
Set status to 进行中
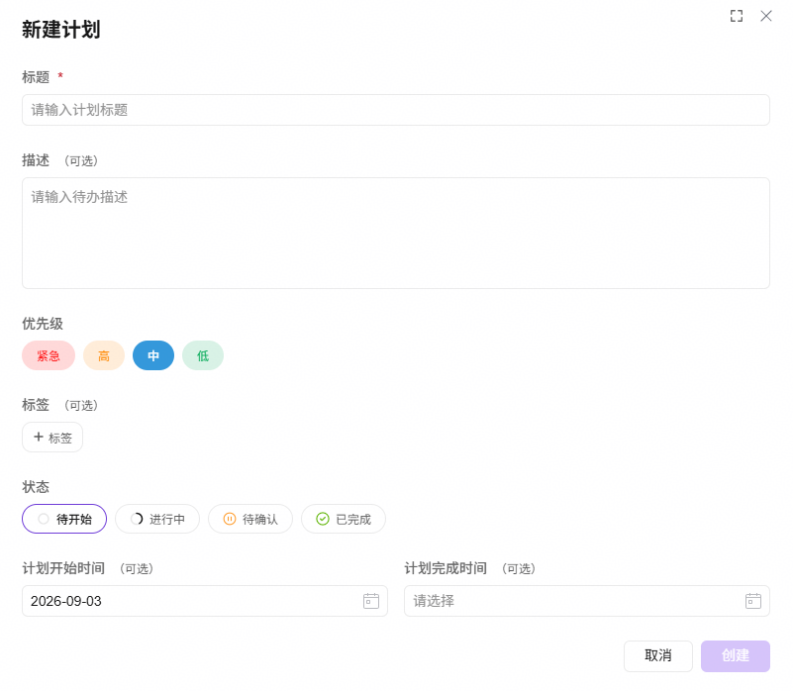tap(157, 519)
